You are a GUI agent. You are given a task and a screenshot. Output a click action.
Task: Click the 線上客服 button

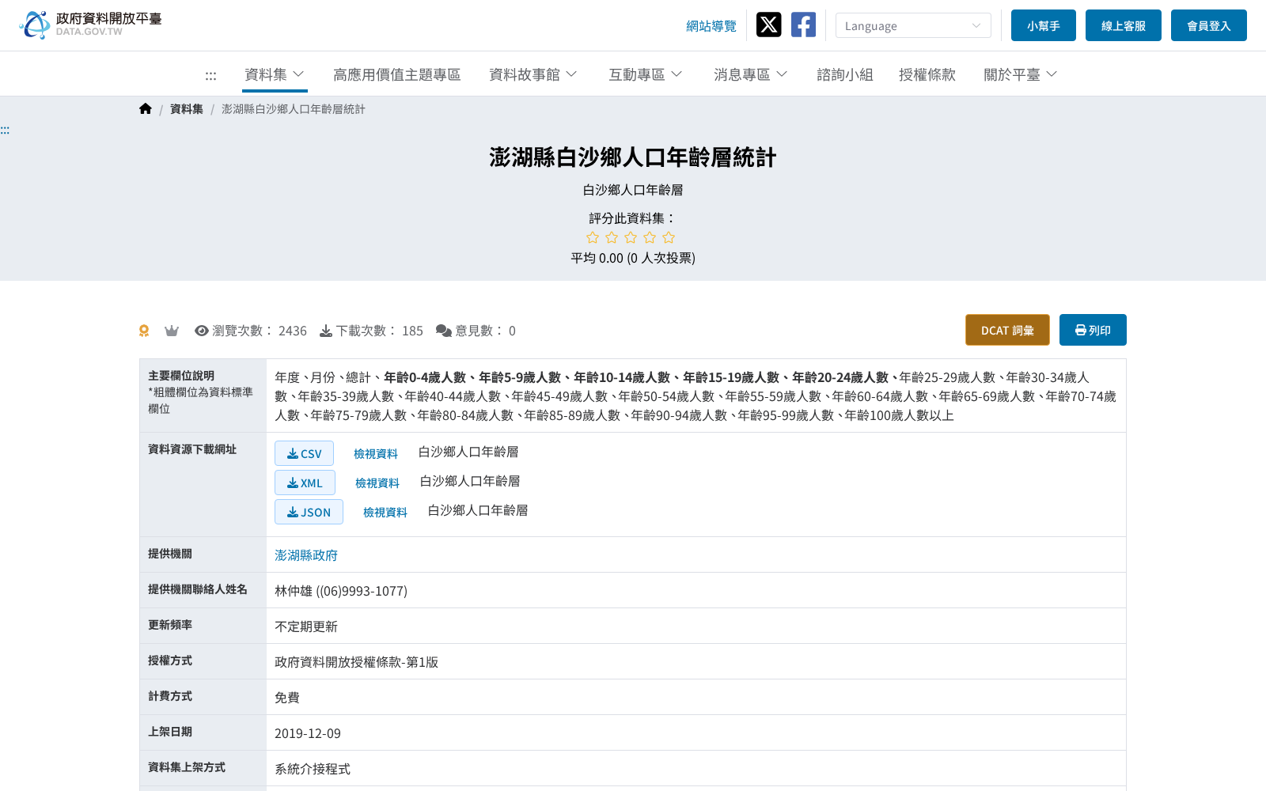point(1124,25)
